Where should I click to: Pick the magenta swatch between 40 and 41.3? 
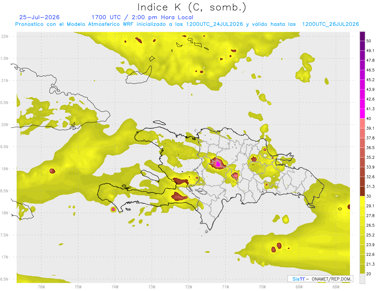tap(362, 114)
